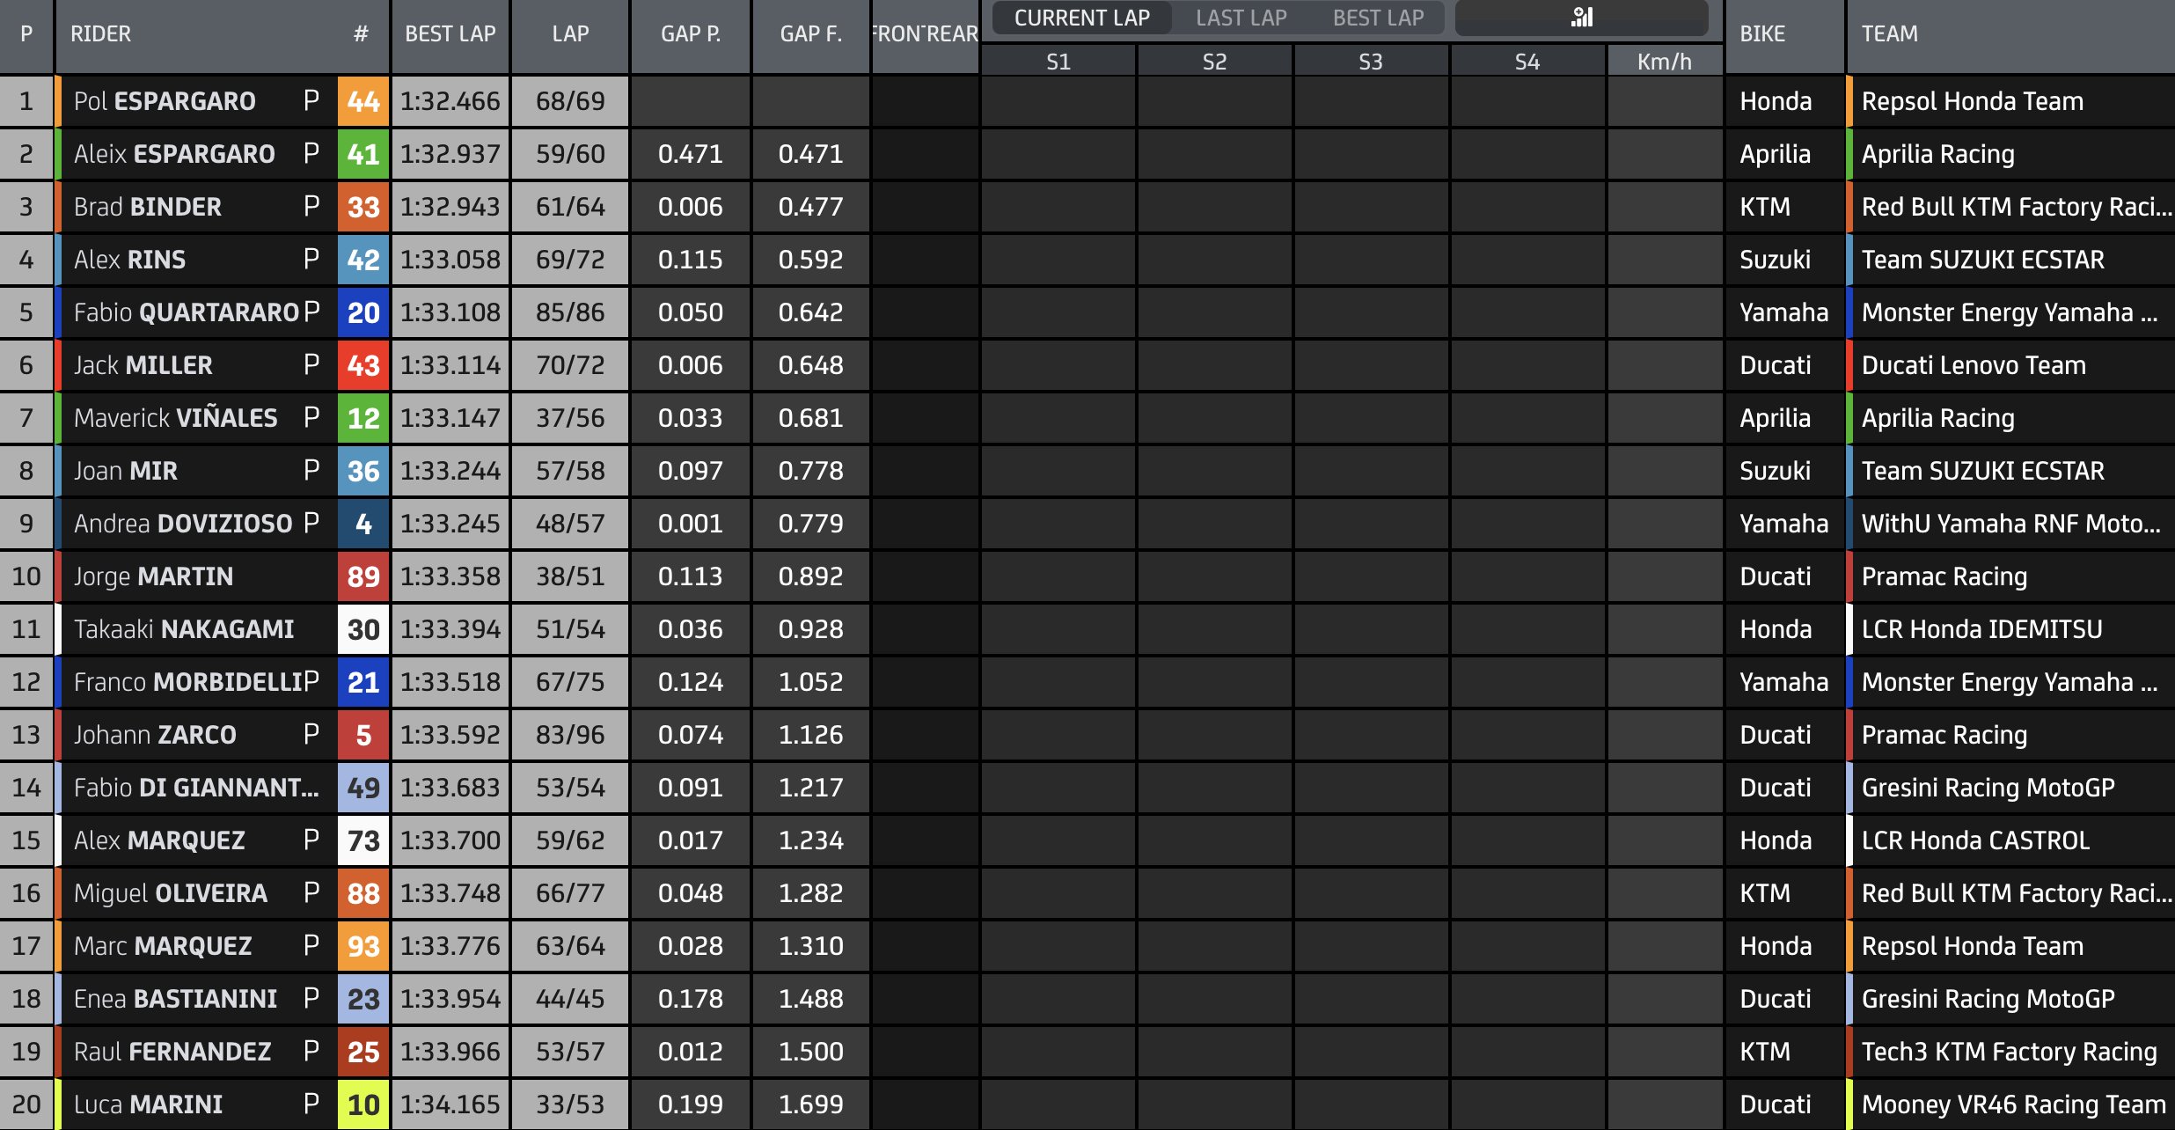
Task: Sort by the LAP column header
Action: pos(570,34)
